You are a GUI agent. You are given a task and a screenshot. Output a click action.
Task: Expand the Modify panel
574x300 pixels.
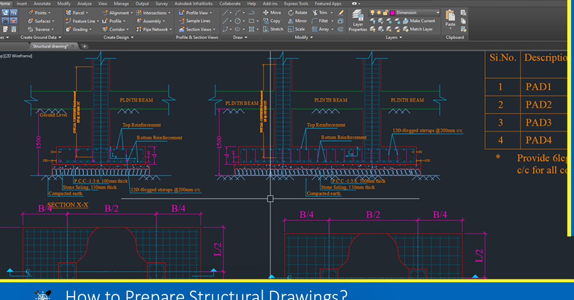304,37
